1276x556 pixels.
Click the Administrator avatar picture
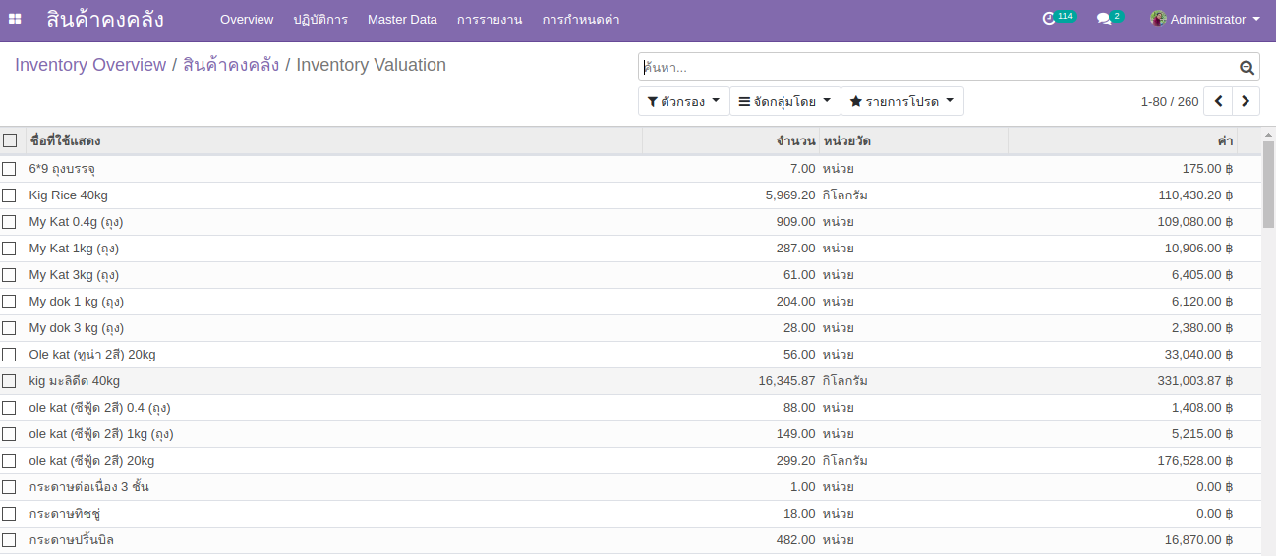click(1158, 19)
